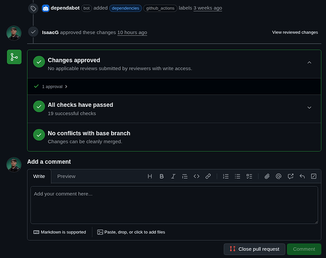This screenshot has width=326, height=258.
Task: Click the review approved check icon
Action: pos(33,32)
